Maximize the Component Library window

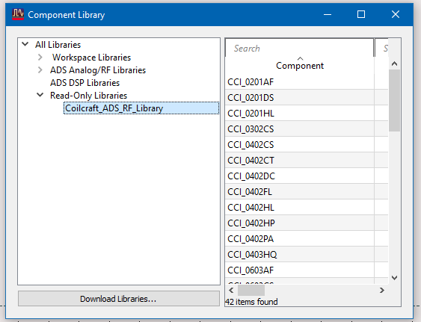point(361,14)
